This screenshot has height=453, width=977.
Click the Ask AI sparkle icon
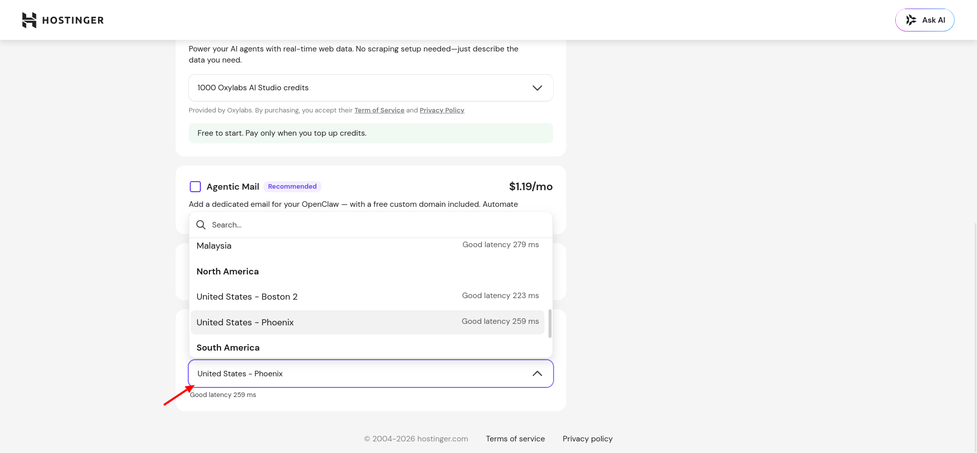tap(911, 20)
